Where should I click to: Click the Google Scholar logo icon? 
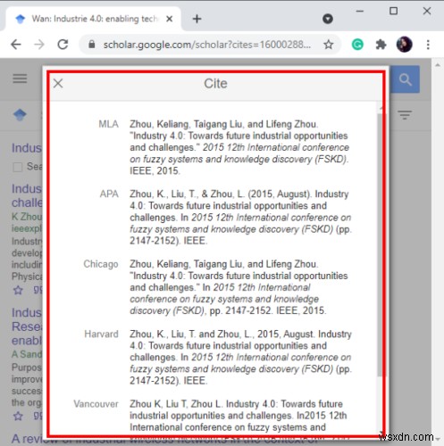click(x=20, y=114)
